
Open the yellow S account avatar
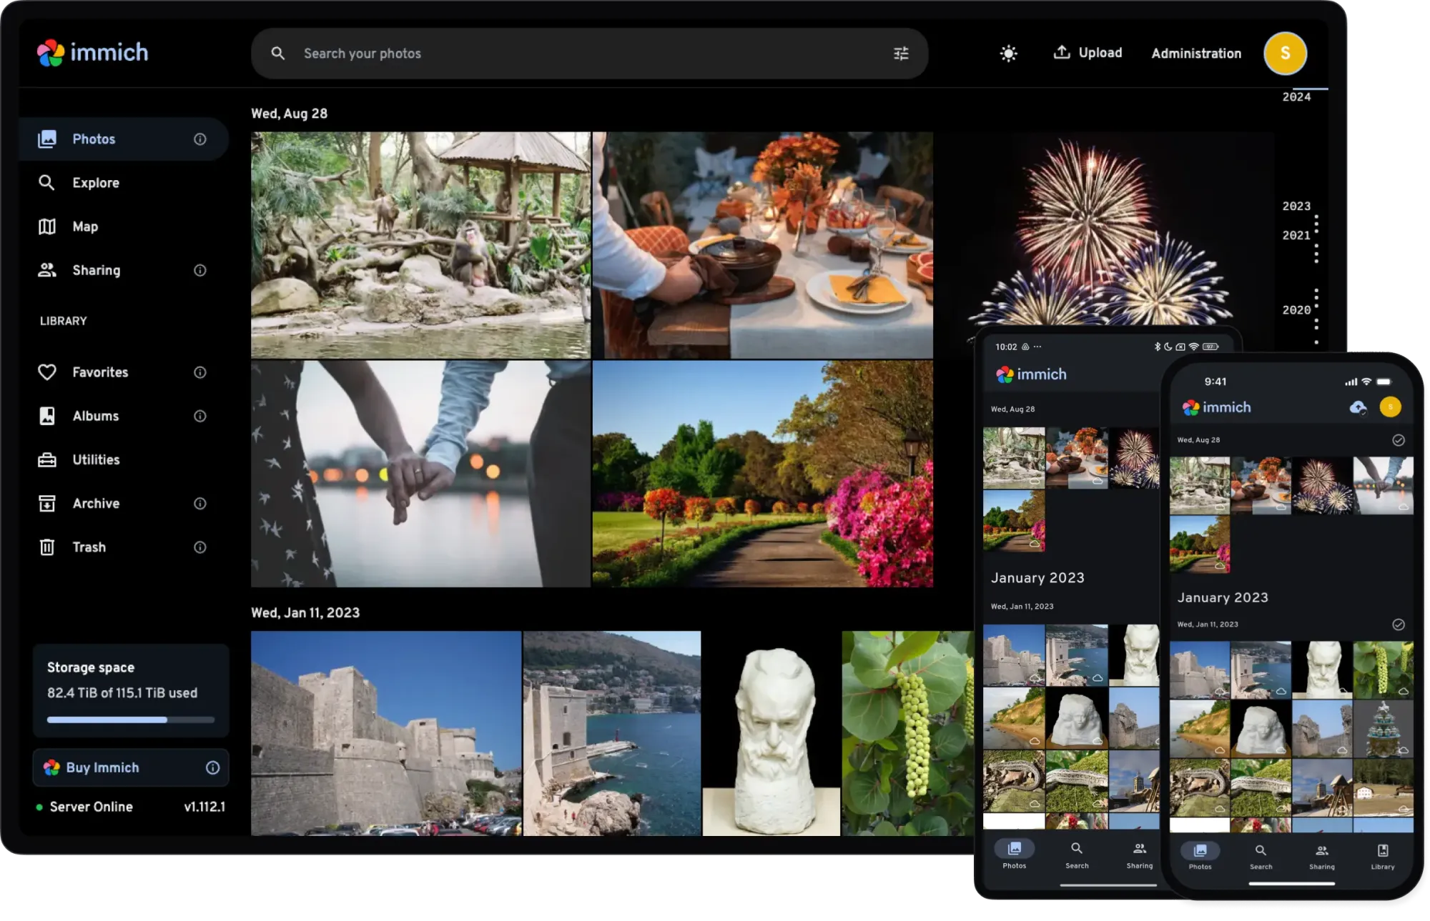pyautogui.click(x=1285, y=54)
